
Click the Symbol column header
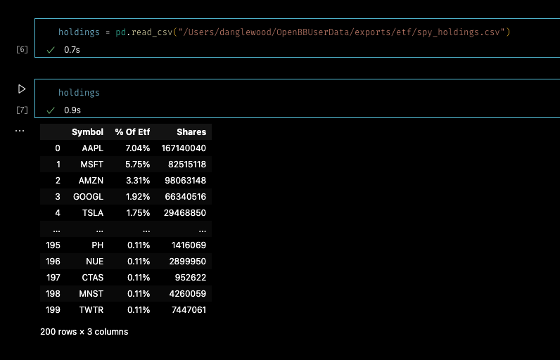click(87, 132)
